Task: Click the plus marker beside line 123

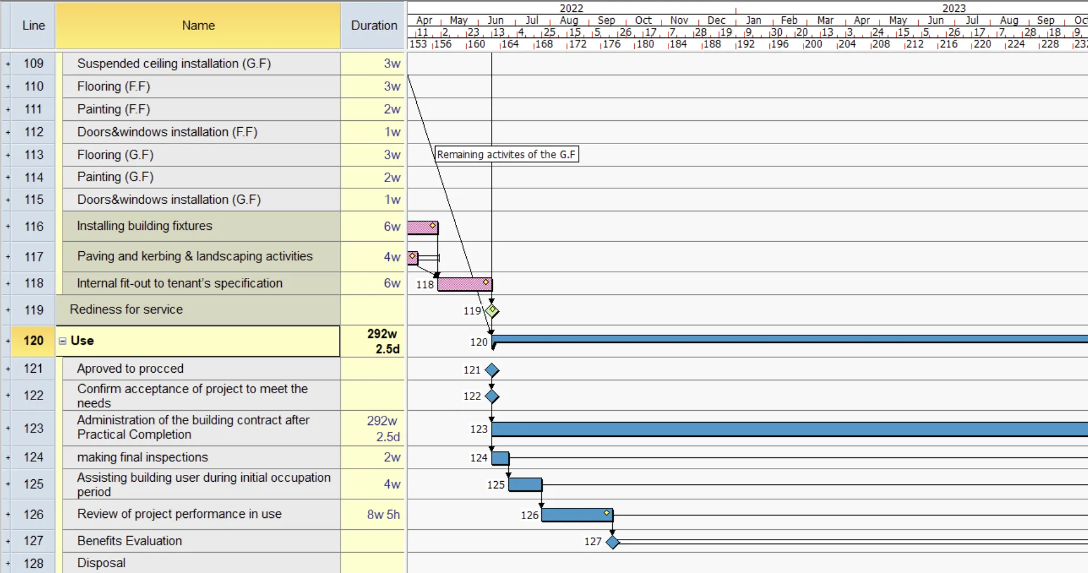Action: [x=7, y=428]
